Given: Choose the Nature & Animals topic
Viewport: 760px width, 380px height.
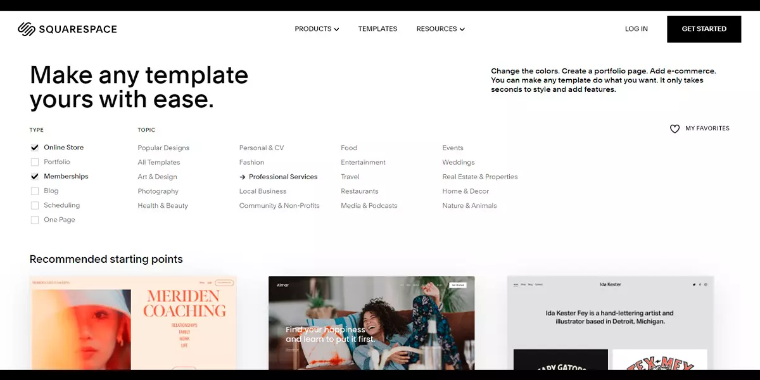Looking at the screenshot, I should [469, 206].
